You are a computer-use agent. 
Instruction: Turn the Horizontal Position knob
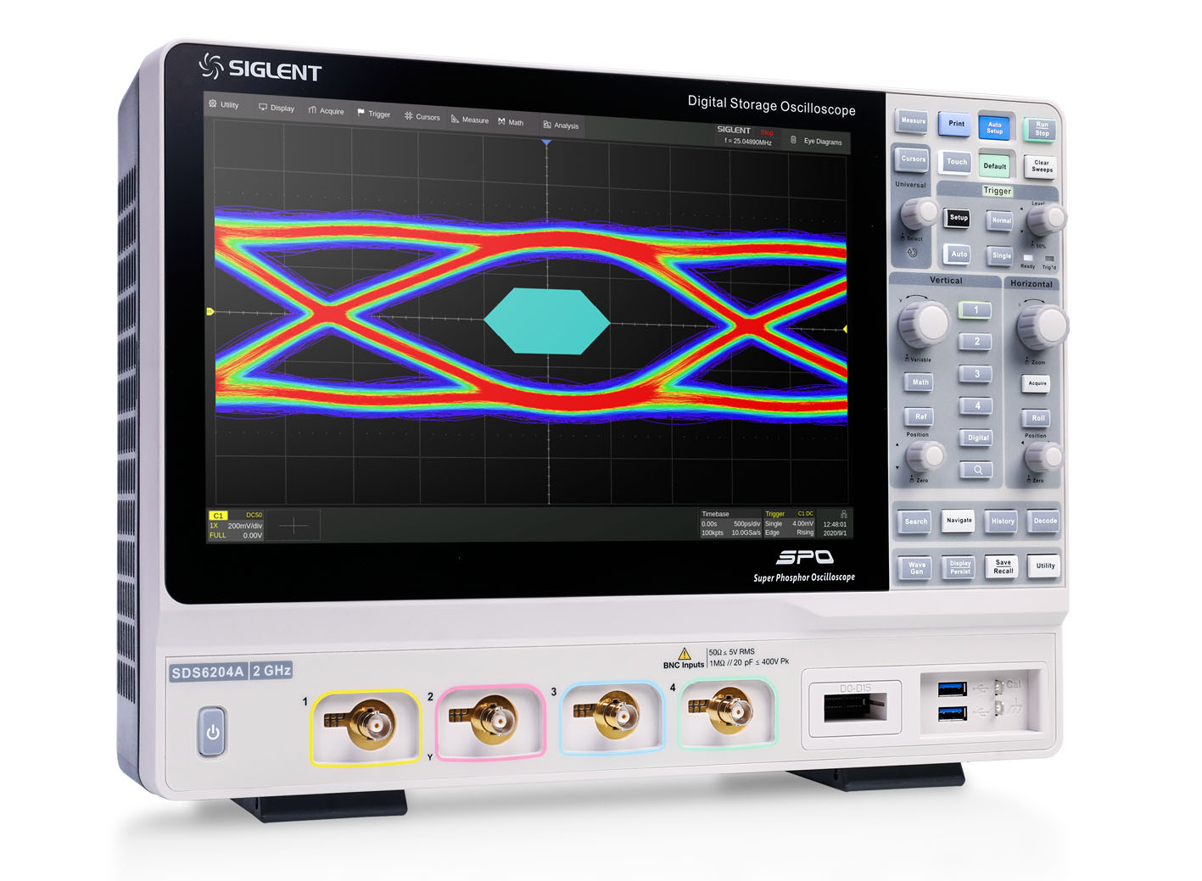point(1044,459)
